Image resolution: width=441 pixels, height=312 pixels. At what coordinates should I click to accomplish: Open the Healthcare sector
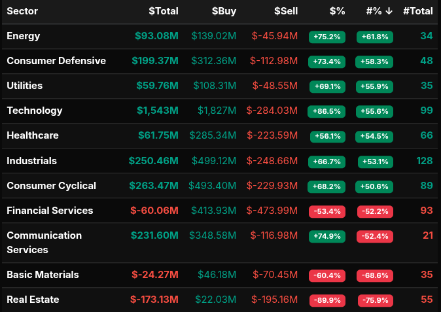[x=33, y=135]
